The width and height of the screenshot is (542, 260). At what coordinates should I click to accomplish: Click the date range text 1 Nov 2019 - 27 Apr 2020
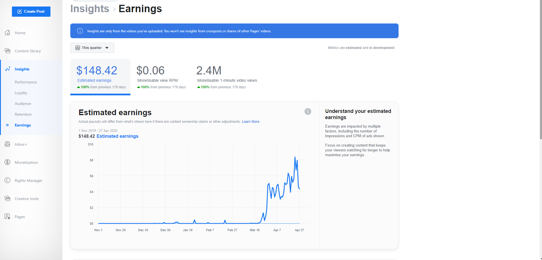(98, 131)
